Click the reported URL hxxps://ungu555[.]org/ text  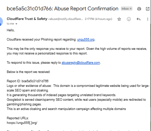(x=22, y=123)
